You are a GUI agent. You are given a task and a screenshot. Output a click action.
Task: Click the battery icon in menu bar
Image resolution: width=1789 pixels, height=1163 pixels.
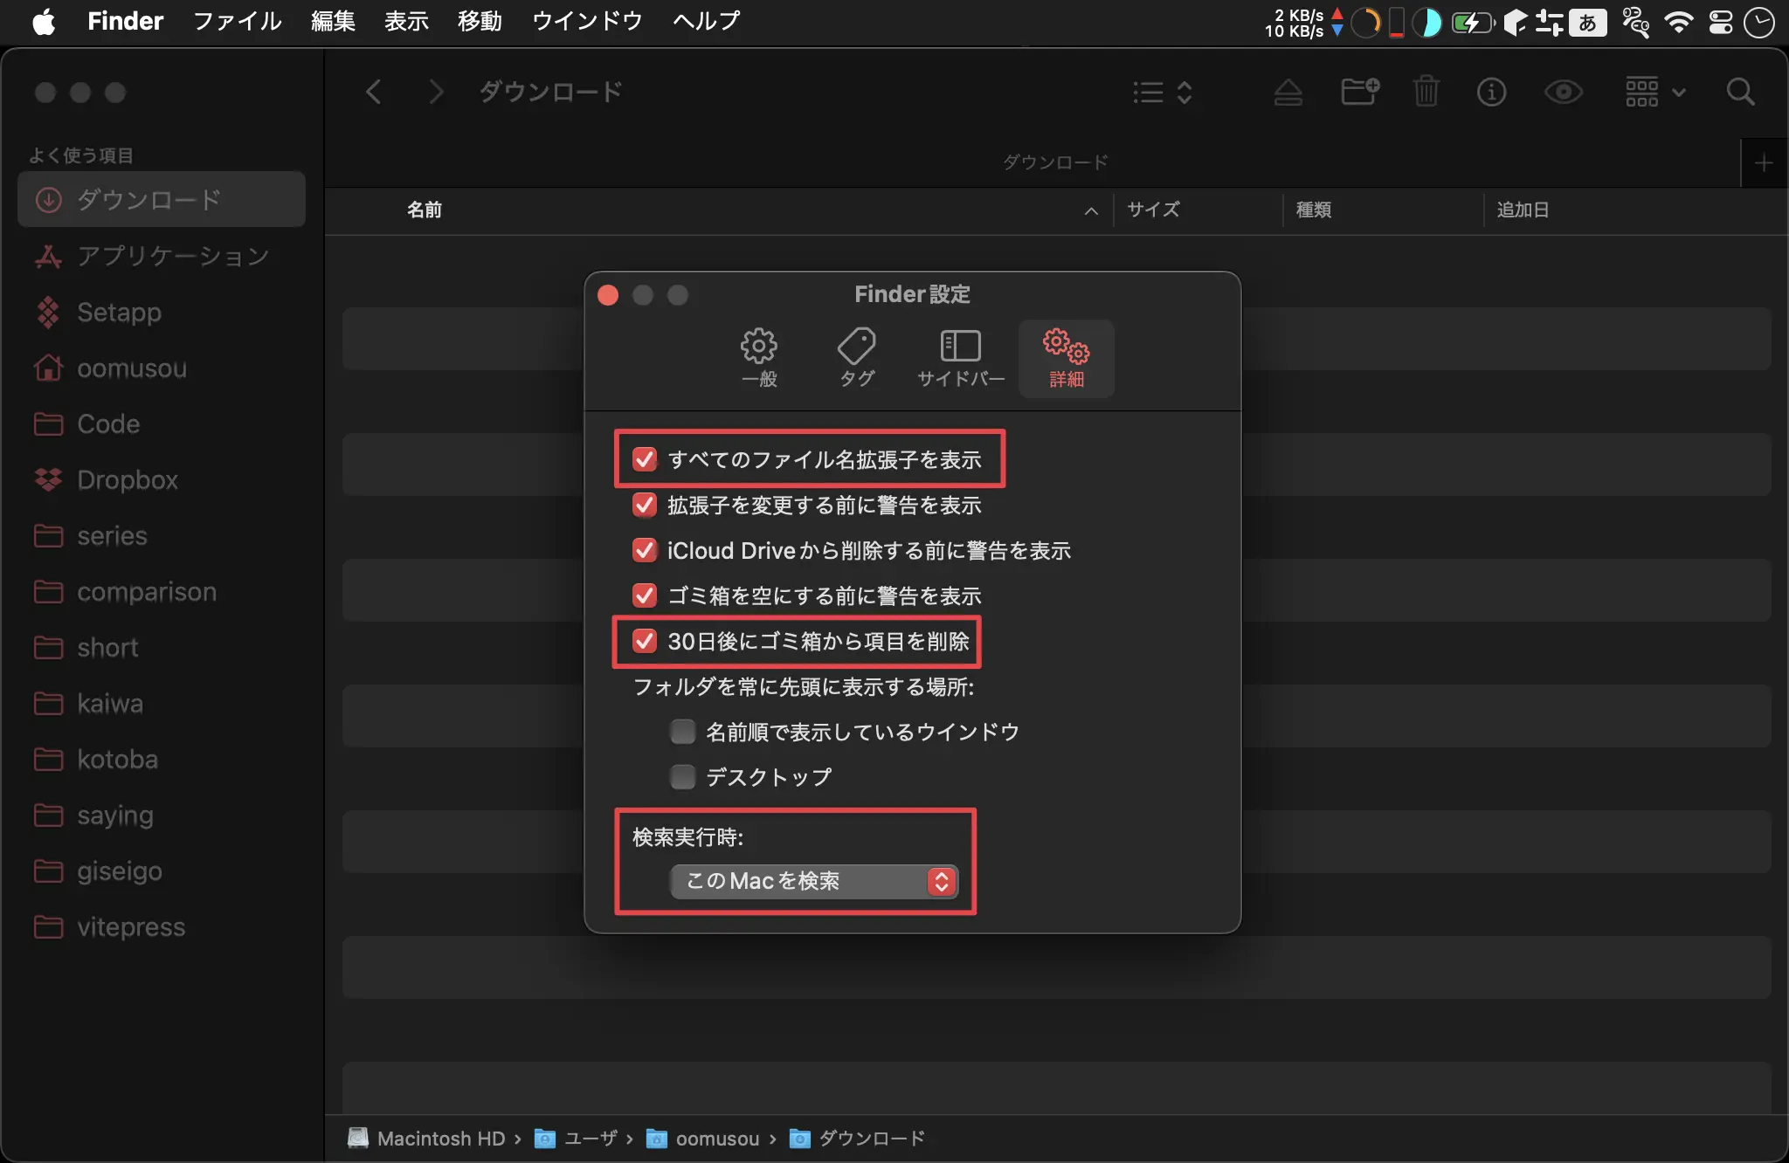click(1473, 22)
